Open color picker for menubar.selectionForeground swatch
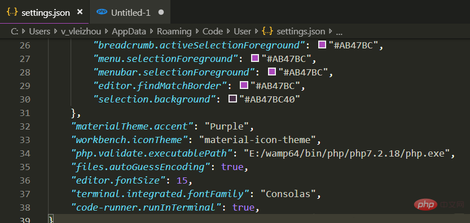This screenshot has height=223, width=470. 271,72
